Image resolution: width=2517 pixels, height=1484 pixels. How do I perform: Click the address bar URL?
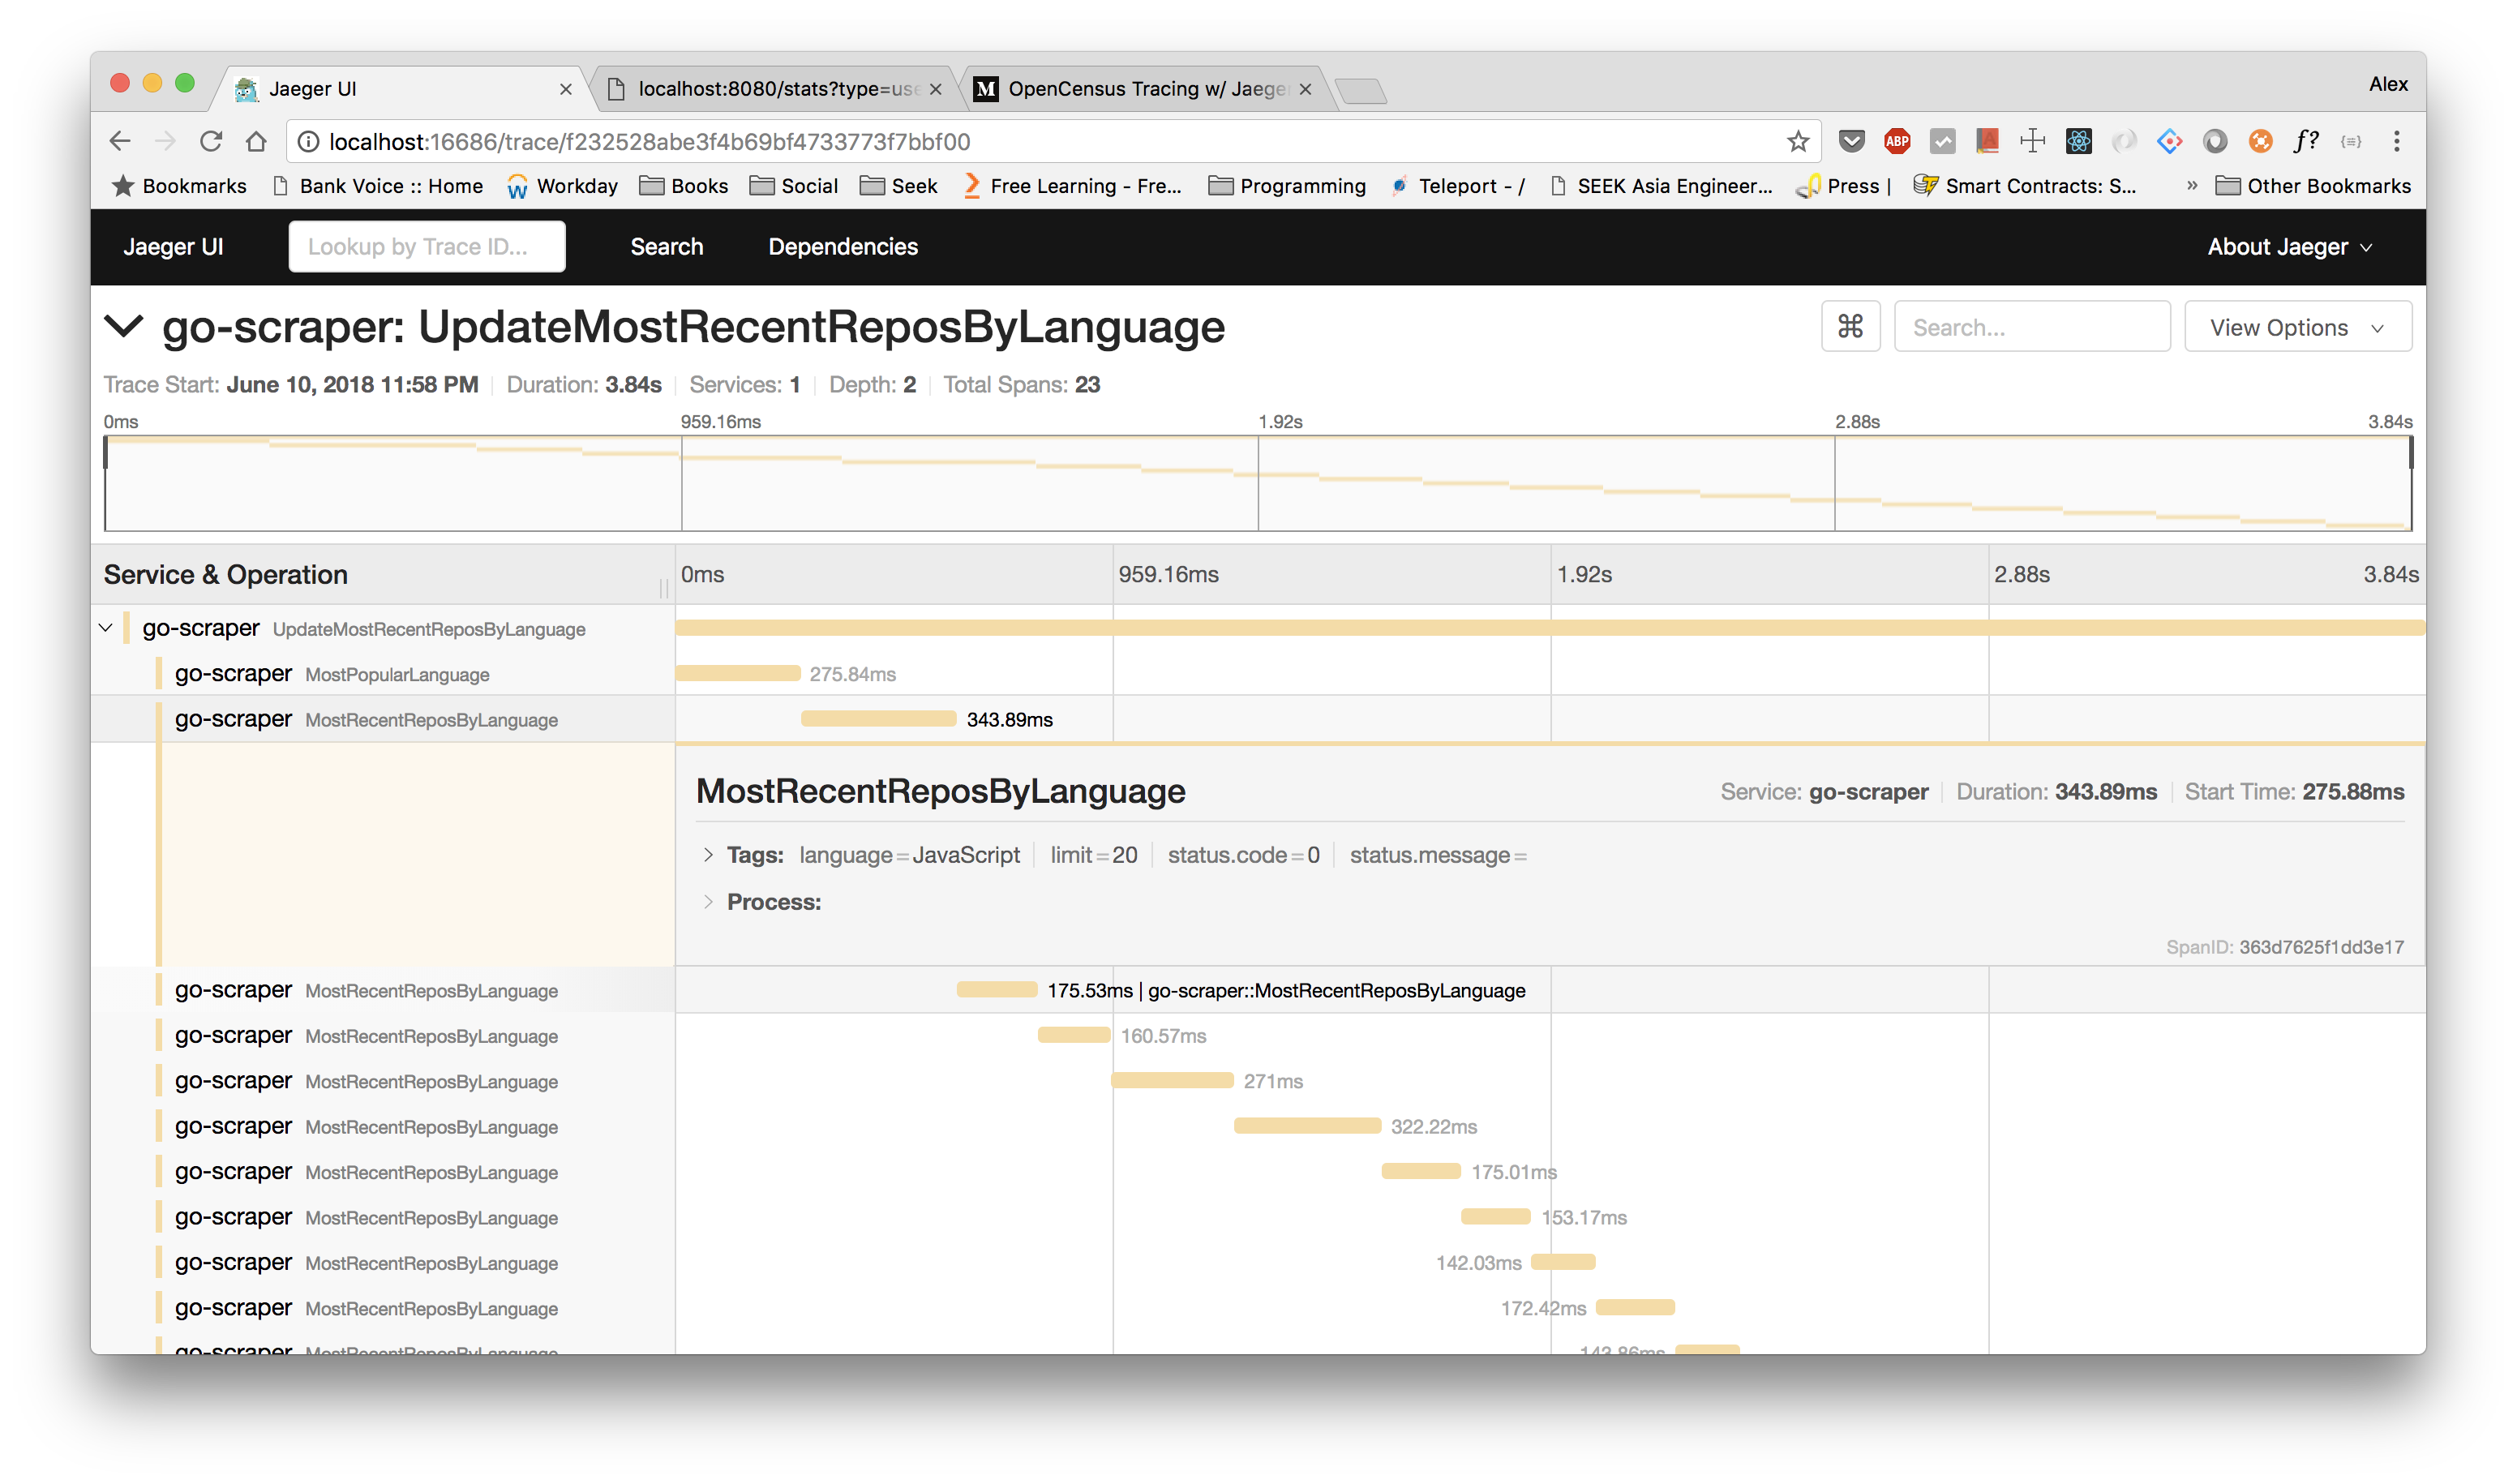pyautogui.click(x=650, y=142)
